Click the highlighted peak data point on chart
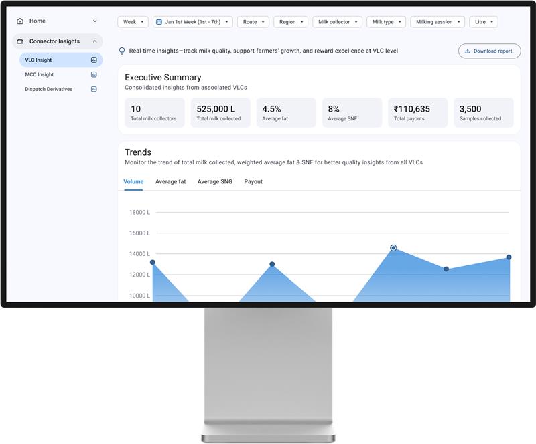536x444 pixels. pos(393,248)
